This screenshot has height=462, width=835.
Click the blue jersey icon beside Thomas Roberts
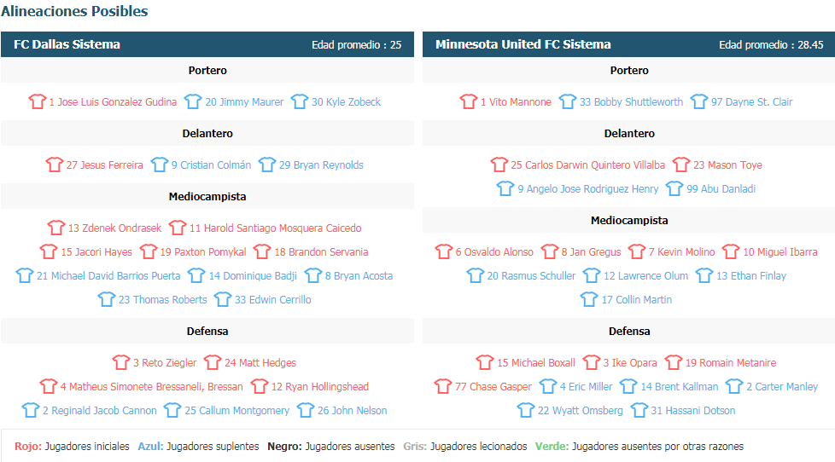107,299
